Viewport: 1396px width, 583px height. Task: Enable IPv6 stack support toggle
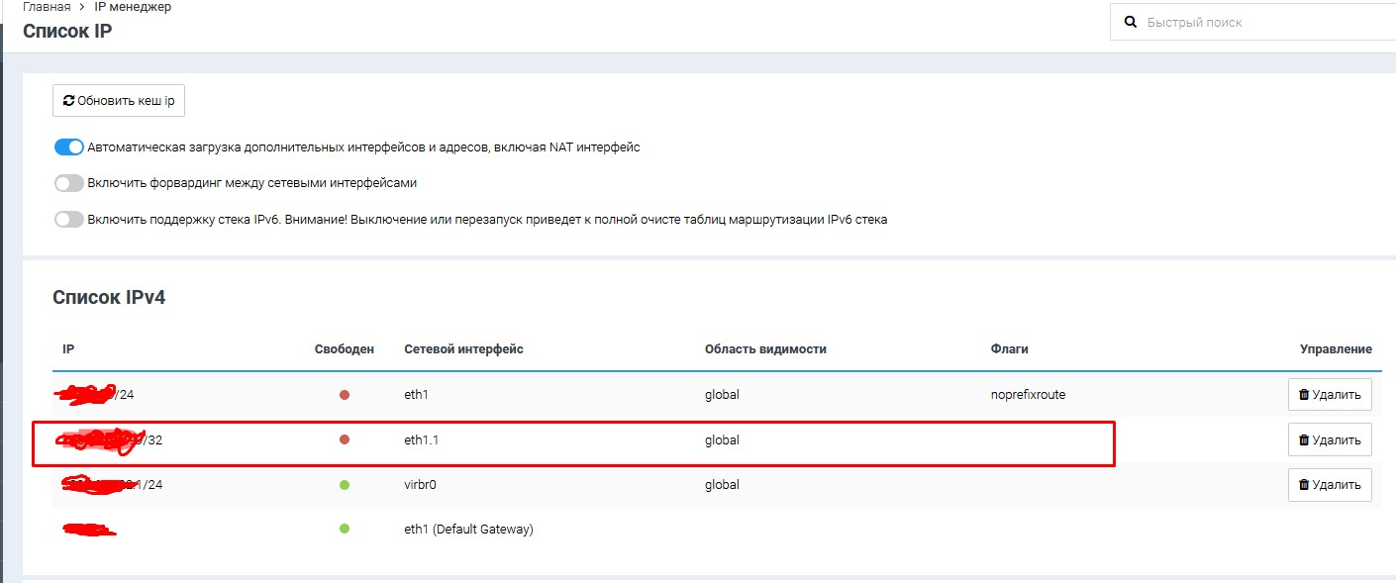(68, 220)
